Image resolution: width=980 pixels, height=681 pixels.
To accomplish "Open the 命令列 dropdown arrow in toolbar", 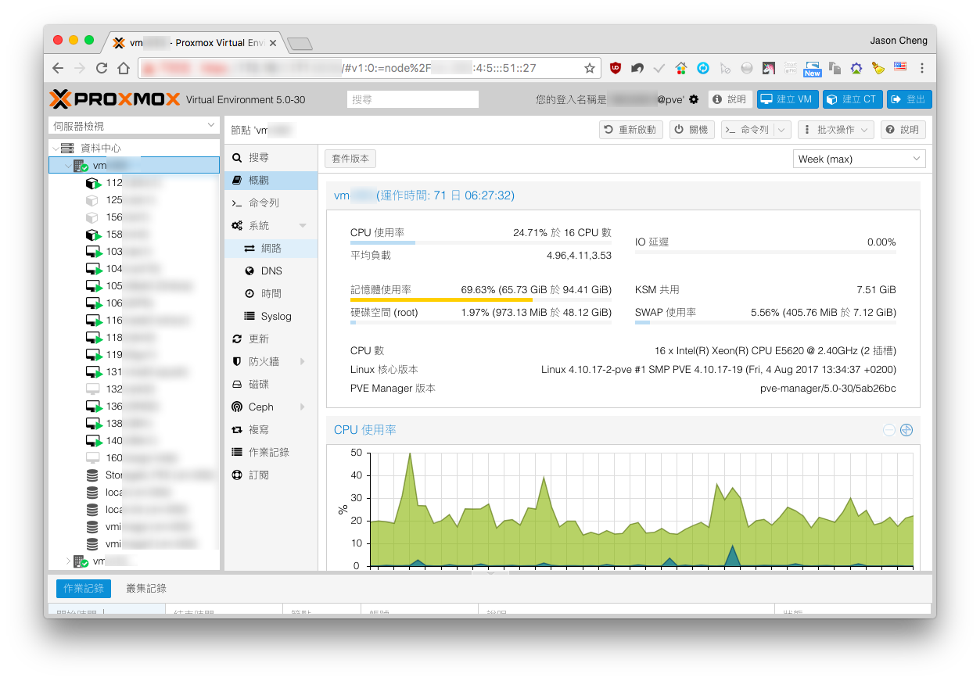I will tap(783, 130).
